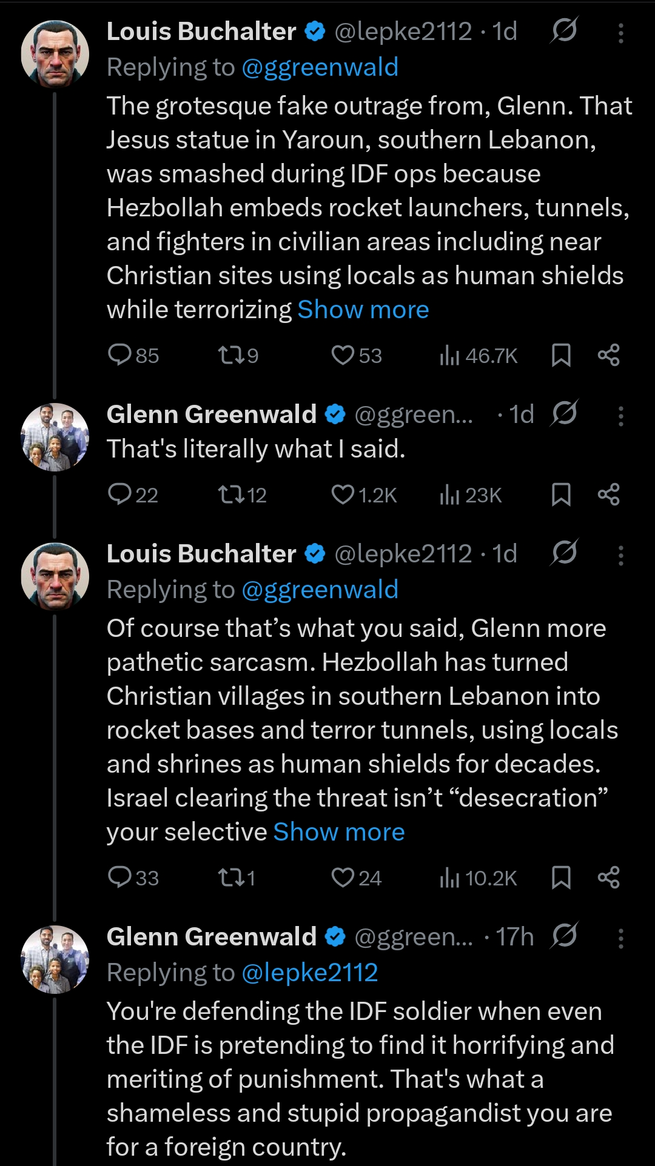Share the second Louis Buchalter tweet
The height and width of the screenshot is (1166, 655).
[x=608, y=878]
